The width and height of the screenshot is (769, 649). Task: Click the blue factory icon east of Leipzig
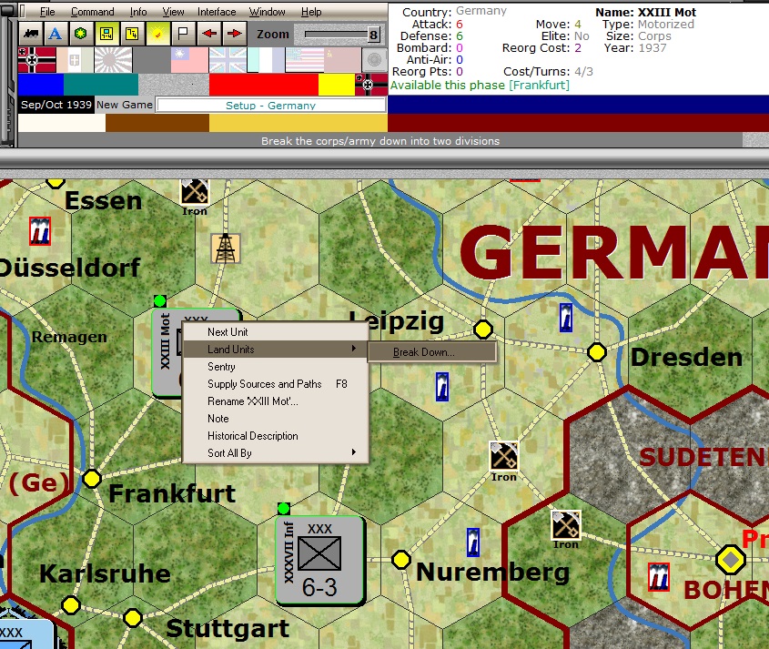coord(565,317)
